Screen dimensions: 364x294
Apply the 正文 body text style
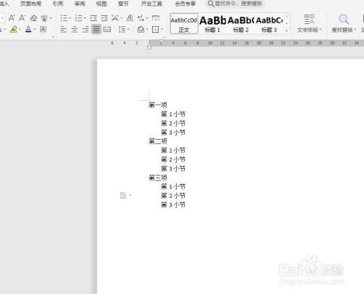(x=183, y=23)
